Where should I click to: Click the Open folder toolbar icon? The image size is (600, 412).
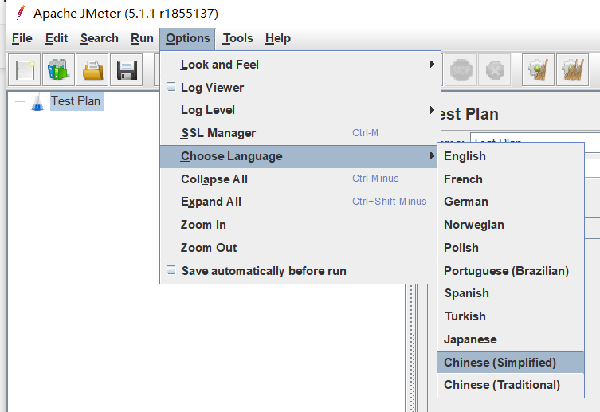pos(92,70)
